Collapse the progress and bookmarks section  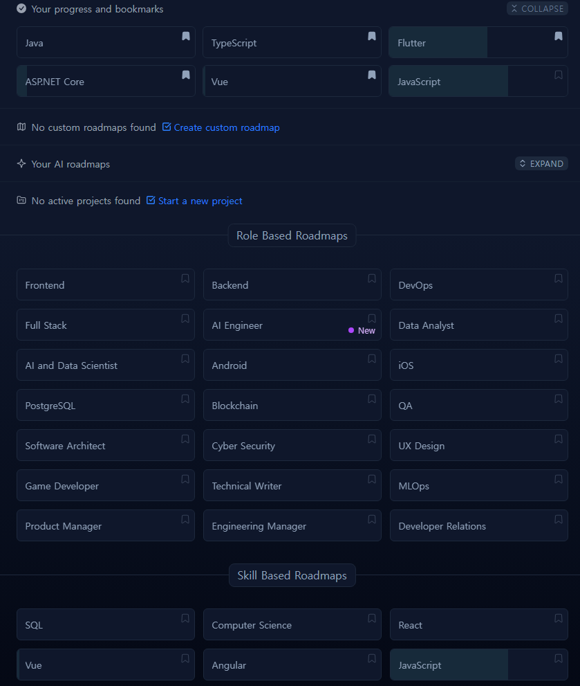(537, 9)
